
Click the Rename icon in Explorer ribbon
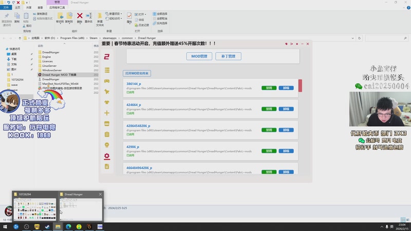[x=89, y=16]
